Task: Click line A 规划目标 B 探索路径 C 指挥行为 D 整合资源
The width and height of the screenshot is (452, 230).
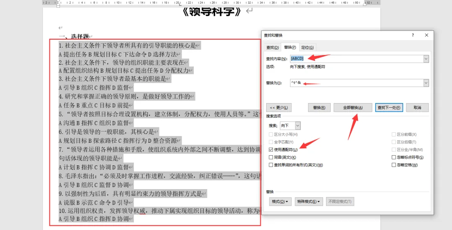Action: [118, 141]
